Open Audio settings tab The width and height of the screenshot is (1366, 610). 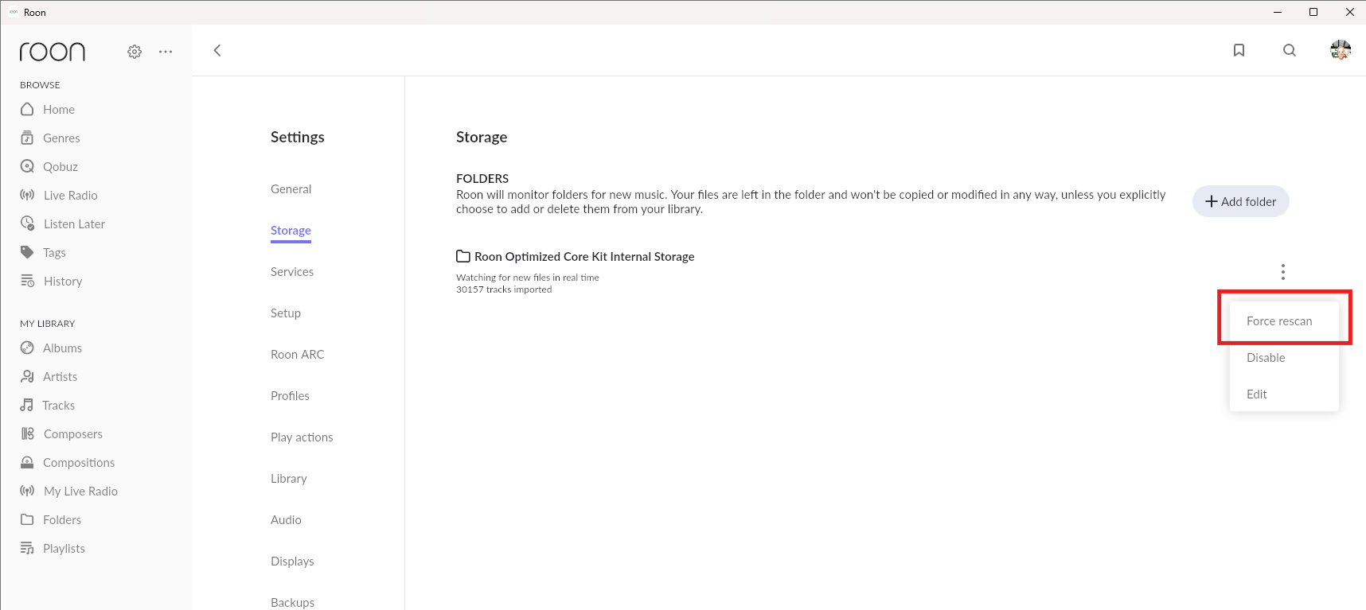coord(286,520)
